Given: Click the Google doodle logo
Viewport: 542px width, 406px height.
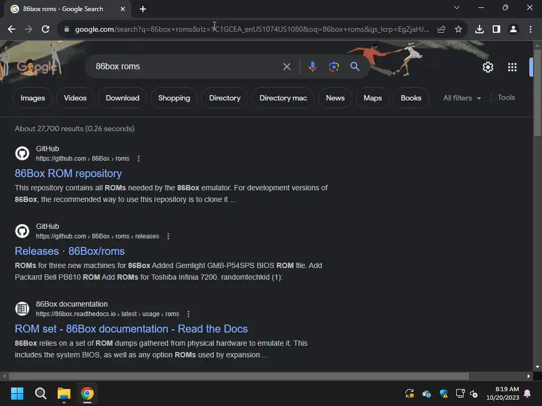Looking at the screenshot, I should point(37,67).
